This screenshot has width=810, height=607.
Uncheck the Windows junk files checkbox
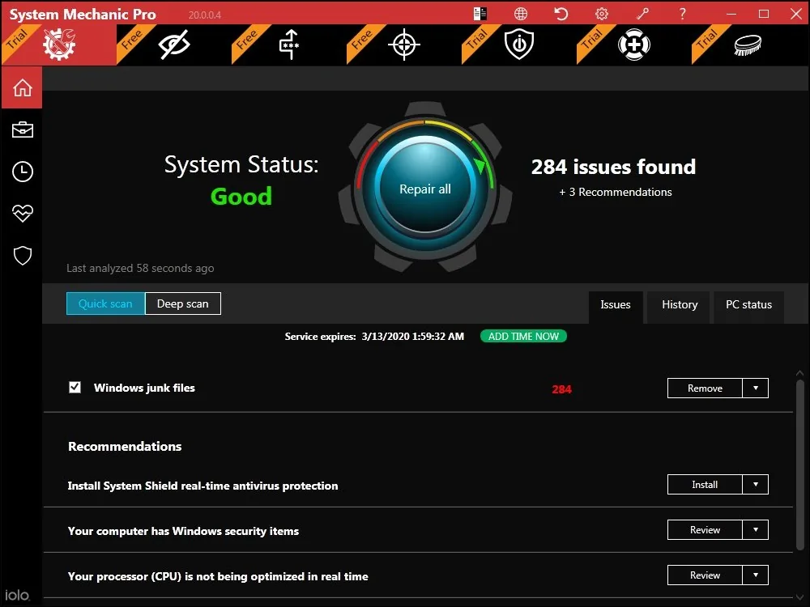click(x=75, y=387)
